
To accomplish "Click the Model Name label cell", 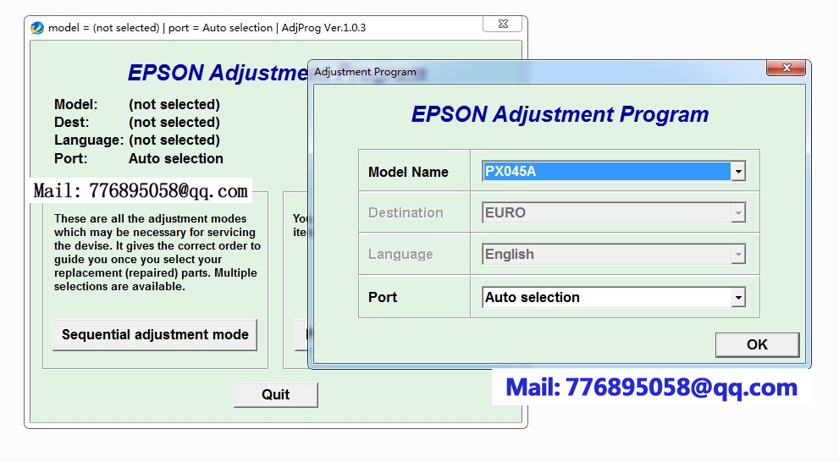I will pyautogui.click(x=414, y=172).
